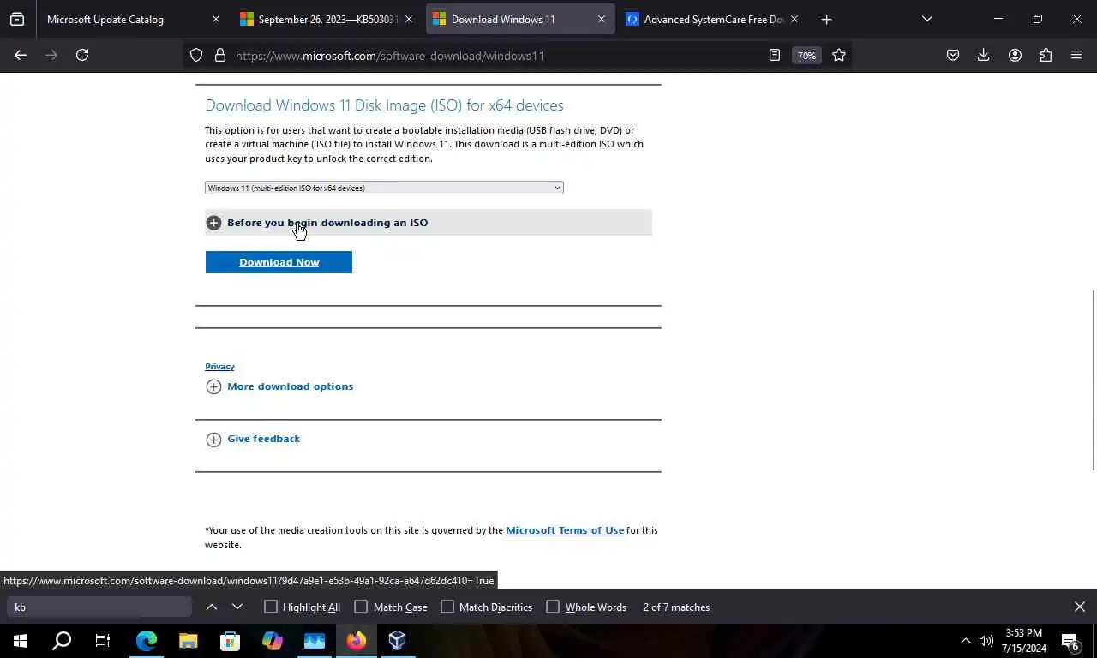Open Microsoft Store from the taskbar
The width and height of the screenshot is (1097, 658).
[231, 641]
